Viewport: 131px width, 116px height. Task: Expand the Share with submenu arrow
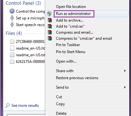point(125,71)
